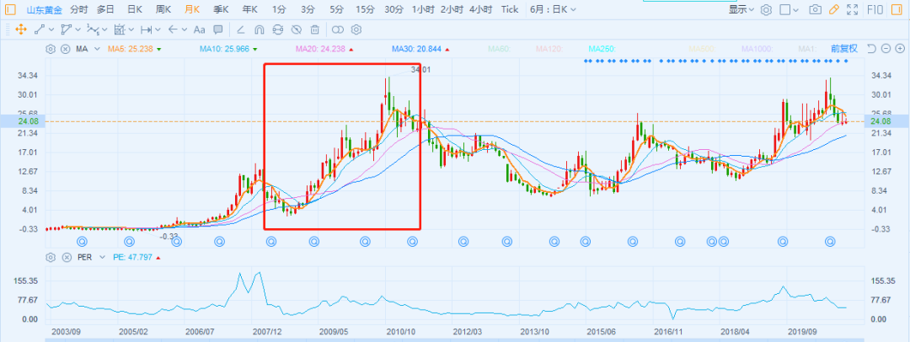Viewport: 910px width, 342px height.
Task: Delete drawings with the trash icon
Action: (314, 29)
